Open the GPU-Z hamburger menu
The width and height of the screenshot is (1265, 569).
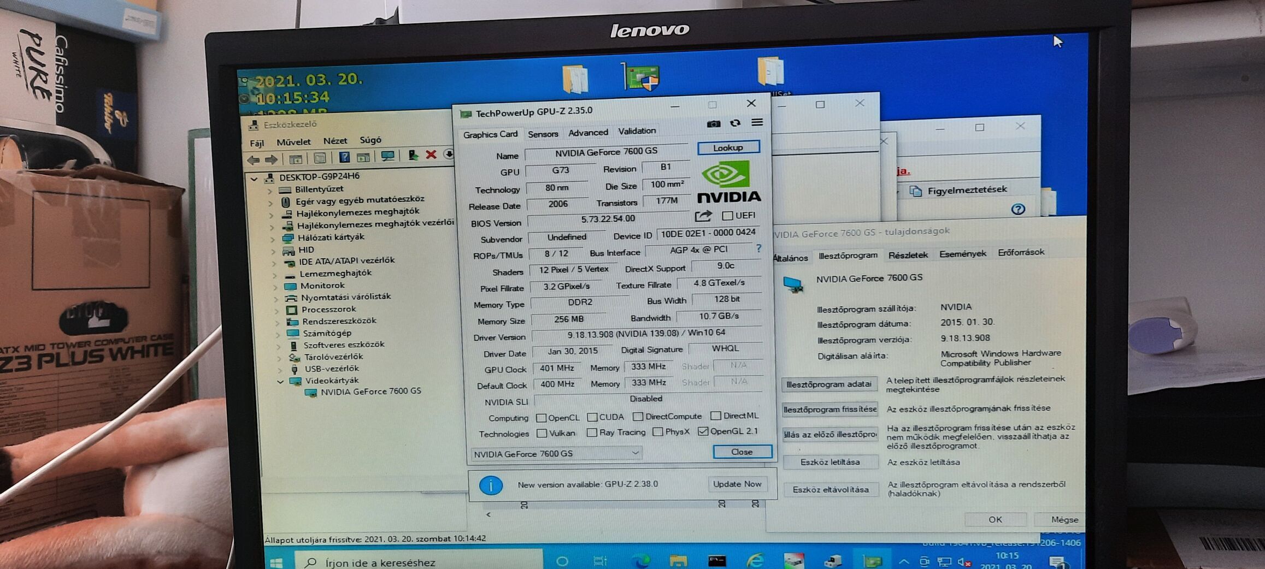[757, 122]
